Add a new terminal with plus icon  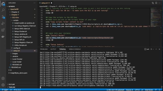tap(151, 49)
